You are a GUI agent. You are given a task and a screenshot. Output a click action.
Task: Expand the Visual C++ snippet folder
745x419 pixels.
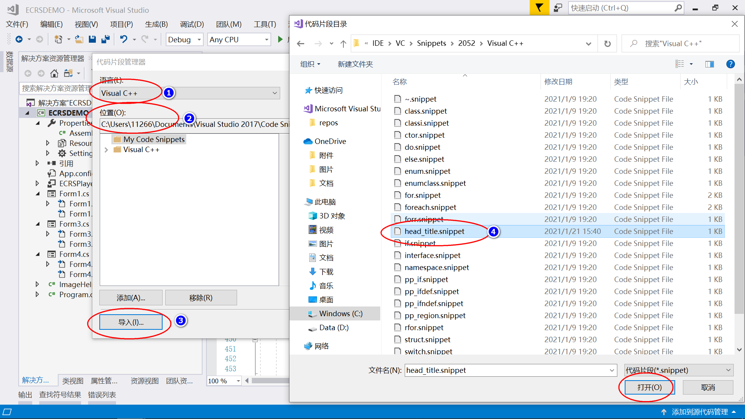point(106,150)
